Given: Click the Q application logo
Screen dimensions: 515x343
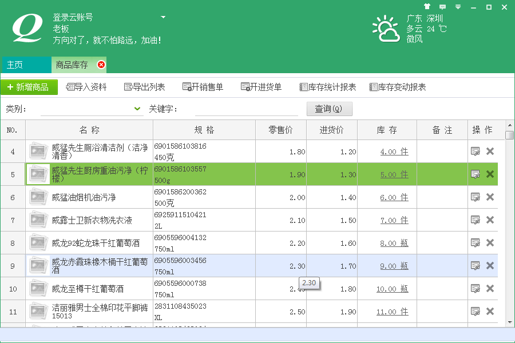Looking at the screenshot, I should tap(27, 28).
